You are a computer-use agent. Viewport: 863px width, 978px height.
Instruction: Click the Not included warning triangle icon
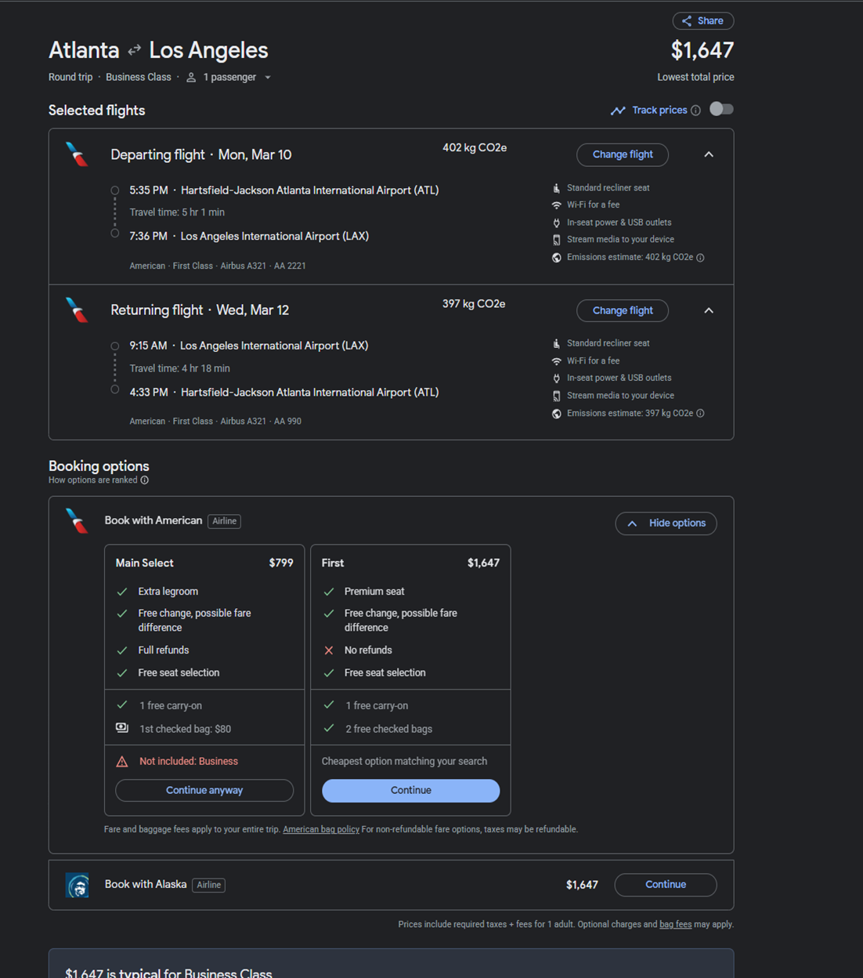tap(122, 762)
